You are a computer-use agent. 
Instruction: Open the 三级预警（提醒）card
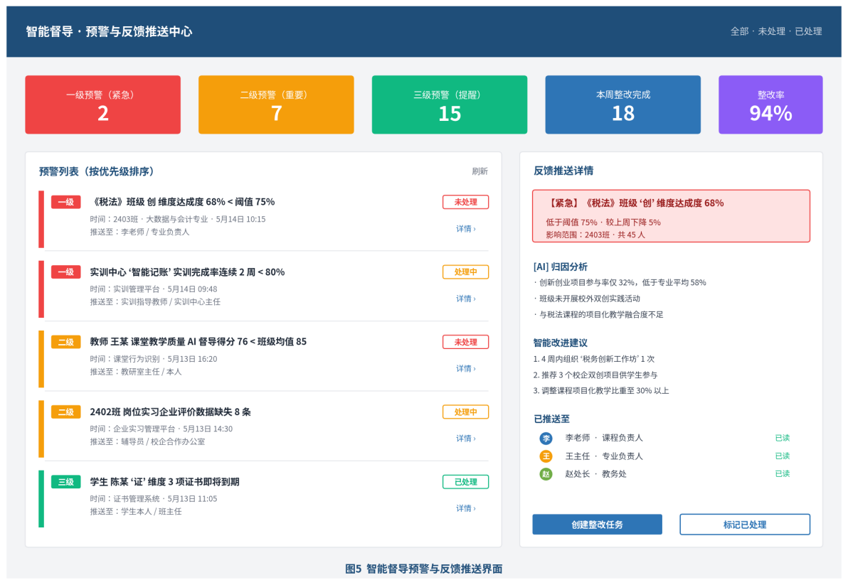click(450, 104)
